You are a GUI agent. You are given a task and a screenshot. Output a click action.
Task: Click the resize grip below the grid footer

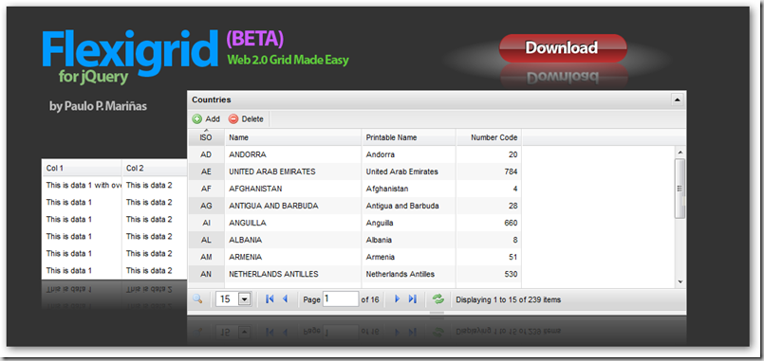(437, 314)
